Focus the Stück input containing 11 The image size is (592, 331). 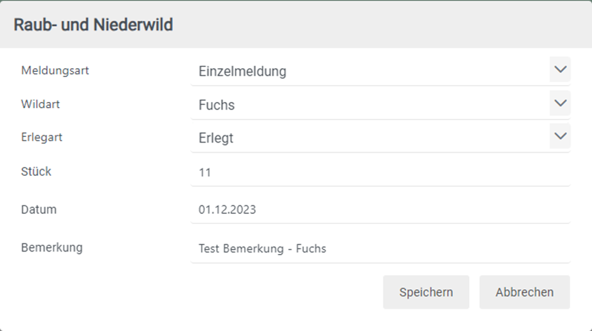pyautogui.click(x=380, y=173)
